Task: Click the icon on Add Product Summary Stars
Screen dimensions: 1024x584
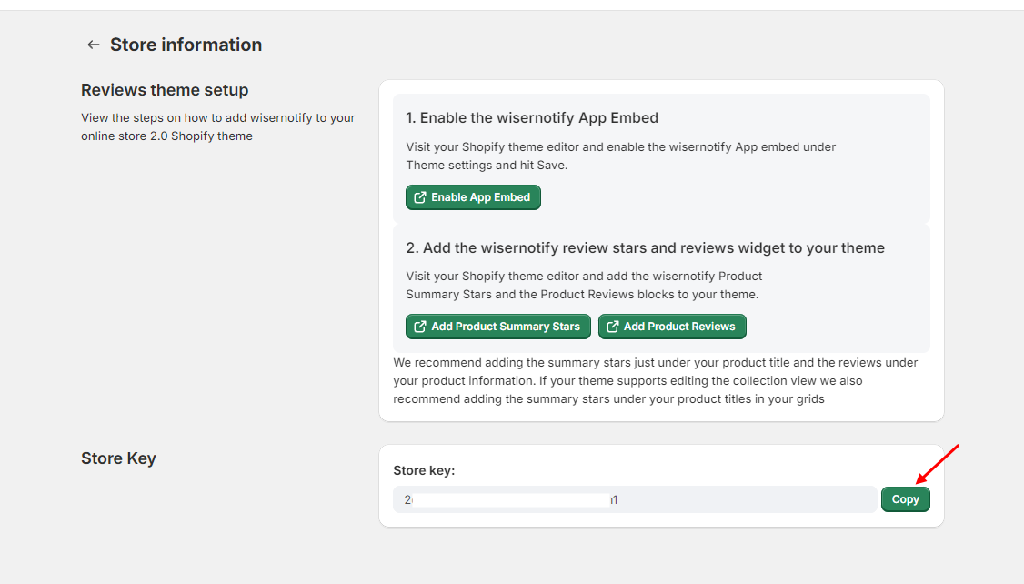Action: 419,327
